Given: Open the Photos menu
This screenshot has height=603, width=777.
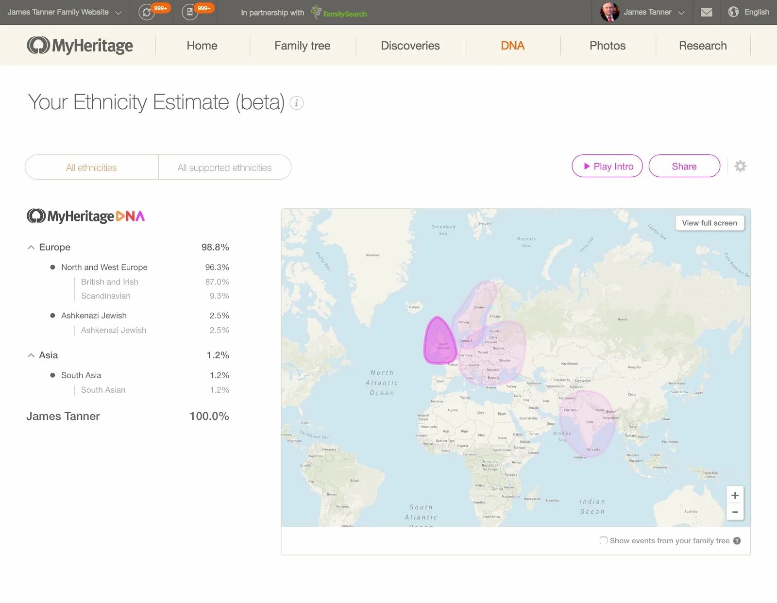Looking at the screenshot, I should point(608,46).
